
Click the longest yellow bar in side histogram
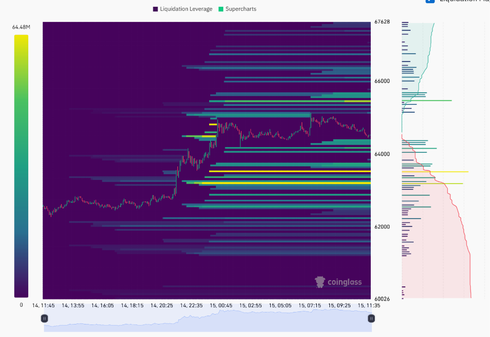click(x=435, y=172)
